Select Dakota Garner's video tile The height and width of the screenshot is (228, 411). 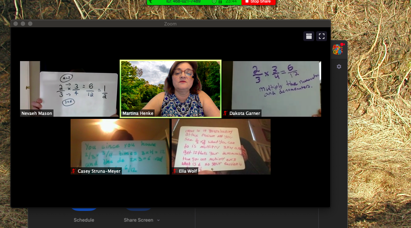(272, 89)
